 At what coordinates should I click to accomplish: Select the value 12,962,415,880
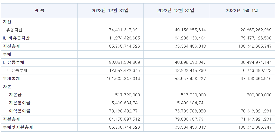pyautogui.click(x=190, y=71)
